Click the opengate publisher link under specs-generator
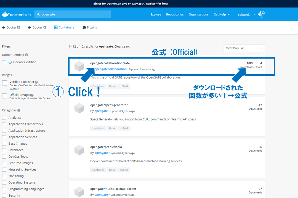298x198 pixels. pyautogui.click(x=101, y=111)
